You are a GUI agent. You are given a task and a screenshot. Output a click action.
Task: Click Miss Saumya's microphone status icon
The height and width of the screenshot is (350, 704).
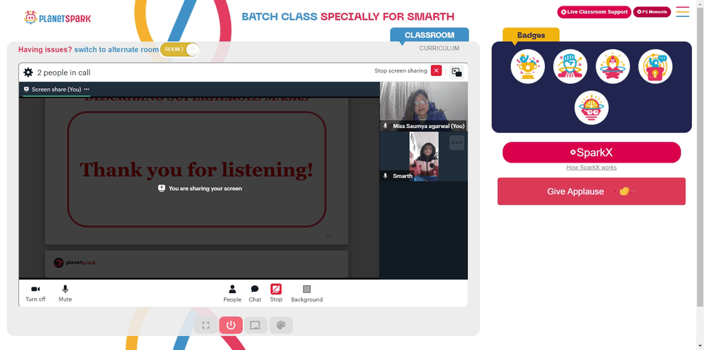coord(385,126)
